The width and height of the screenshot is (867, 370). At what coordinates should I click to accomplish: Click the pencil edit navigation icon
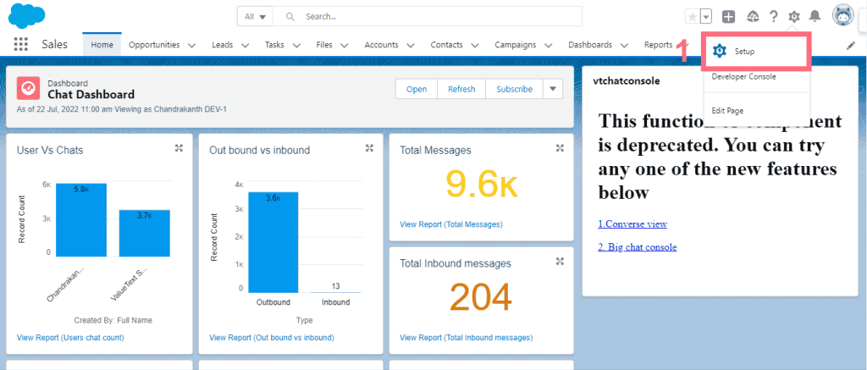851,45
